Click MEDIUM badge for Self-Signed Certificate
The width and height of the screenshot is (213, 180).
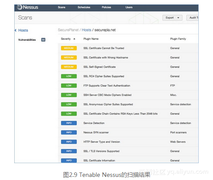tap(69, 67)
